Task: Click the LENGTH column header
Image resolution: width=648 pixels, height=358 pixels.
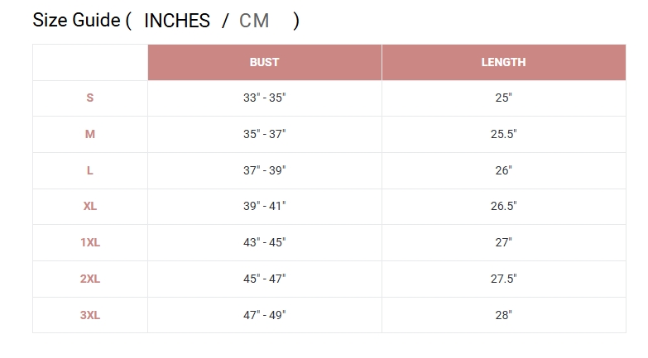Action: [x=504, y=62]
